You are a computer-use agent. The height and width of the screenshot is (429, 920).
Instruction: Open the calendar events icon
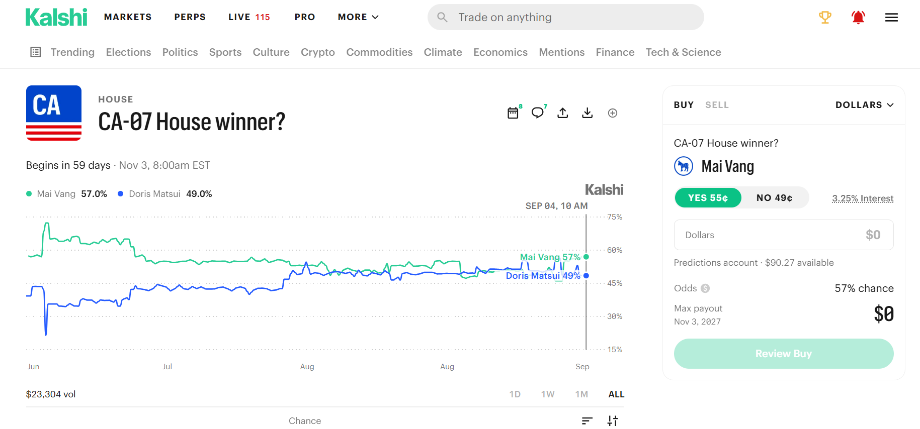pyautogui.click(x=513, y=113)
